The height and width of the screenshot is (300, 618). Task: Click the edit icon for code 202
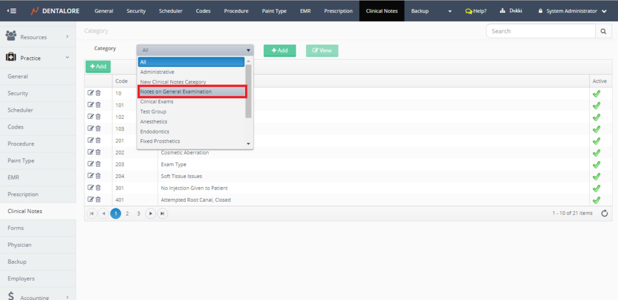pos(91,152)
